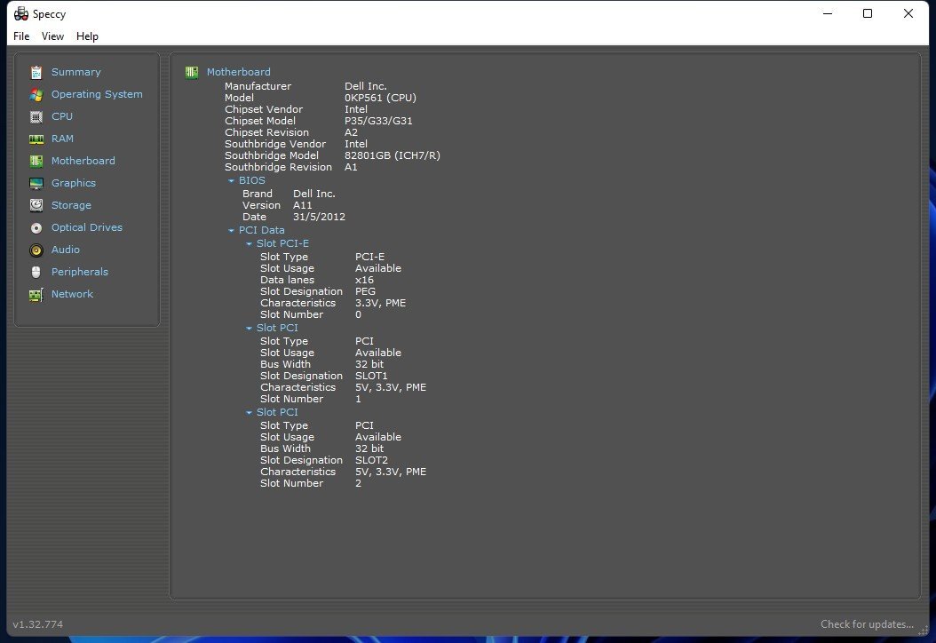
Task: Collapse the Slot PCI-E node arrow
Action: (249, 243)
